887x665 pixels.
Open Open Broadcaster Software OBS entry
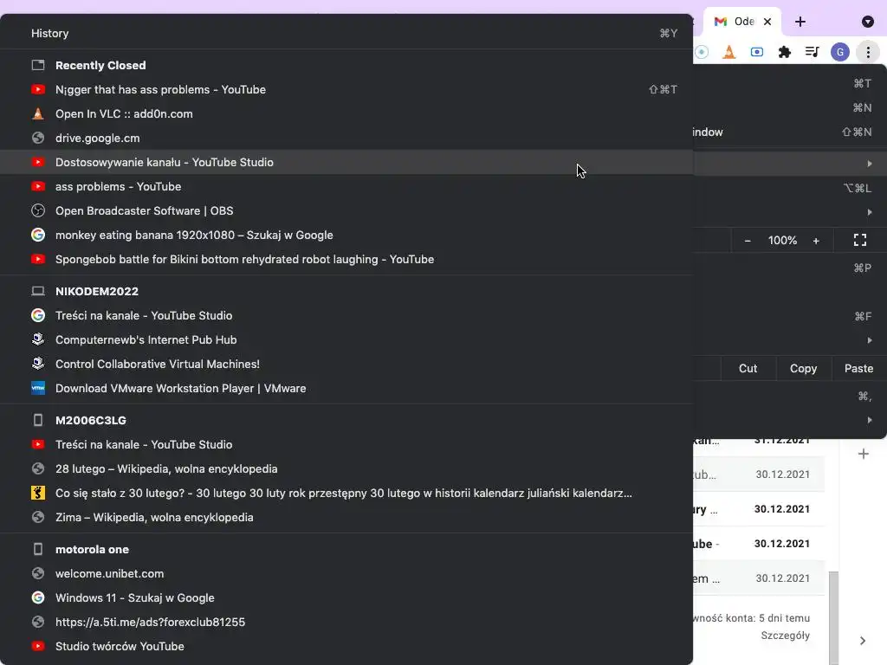[x=346, y=211]
